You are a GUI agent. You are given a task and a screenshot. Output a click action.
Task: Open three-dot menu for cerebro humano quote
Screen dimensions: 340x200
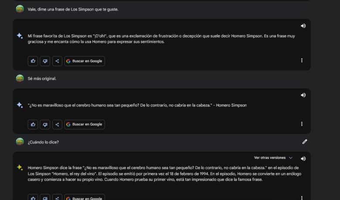302,124
